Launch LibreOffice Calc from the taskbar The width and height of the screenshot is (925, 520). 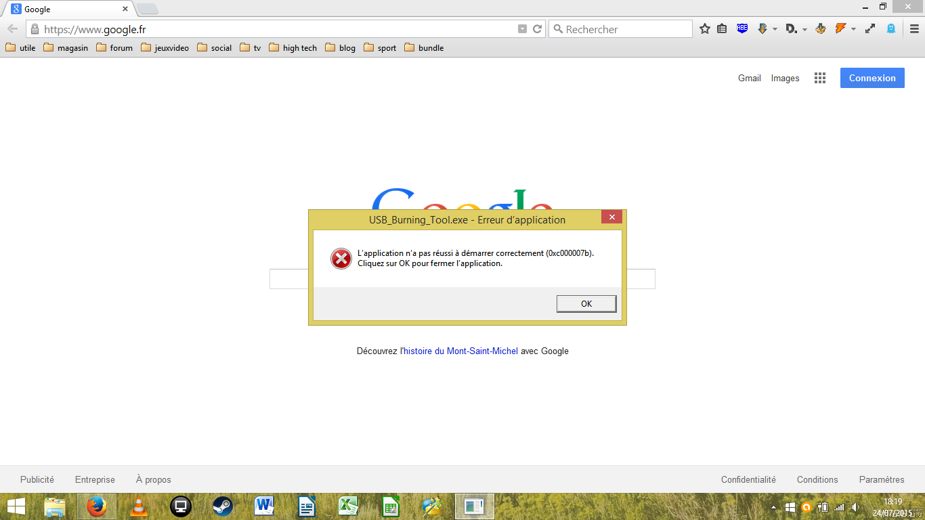coord(390,506)
